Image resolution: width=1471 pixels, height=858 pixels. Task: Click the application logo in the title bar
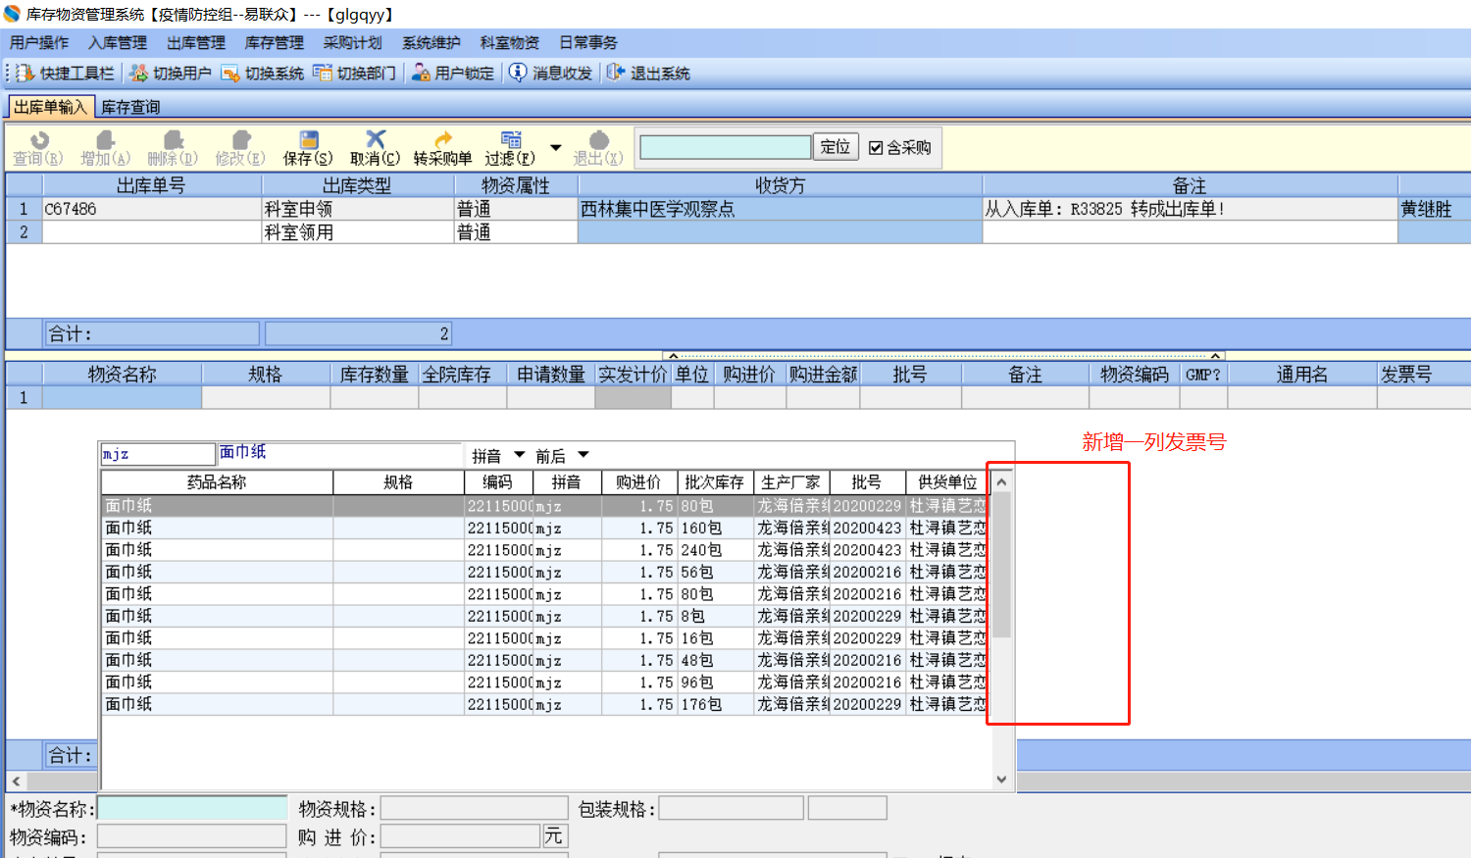click(x=12, y=14)
